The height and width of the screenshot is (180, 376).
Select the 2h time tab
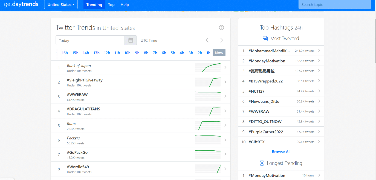coord(200,53)
